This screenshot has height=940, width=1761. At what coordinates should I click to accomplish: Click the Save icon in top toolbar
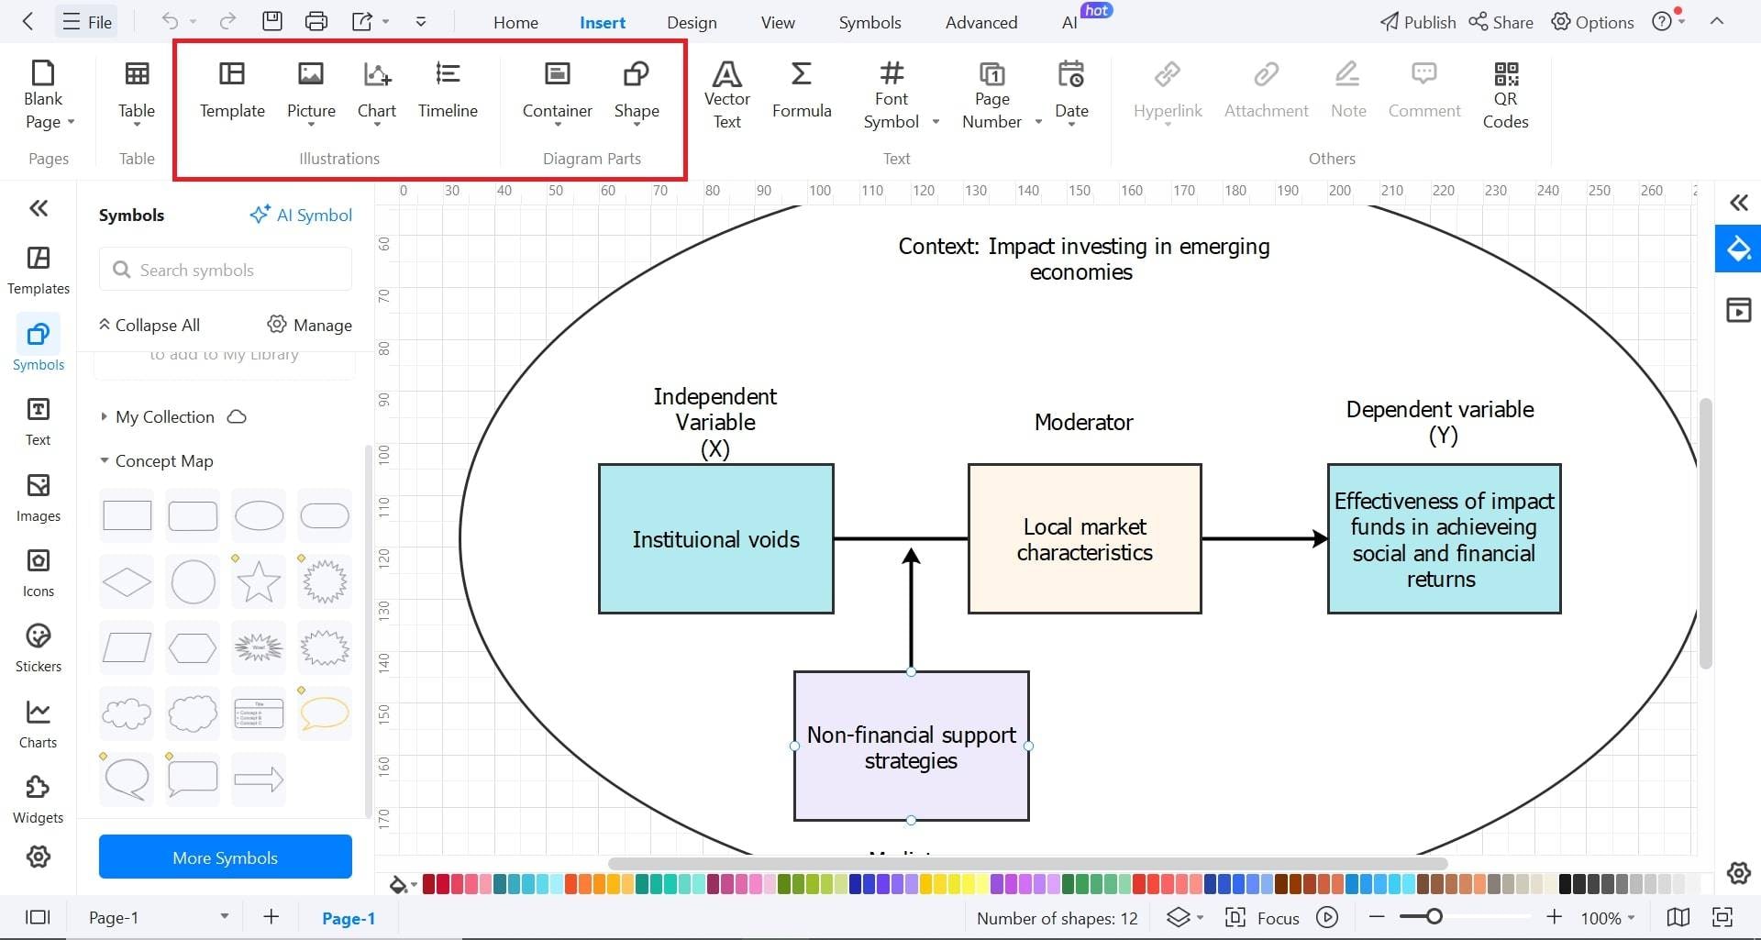272,21
